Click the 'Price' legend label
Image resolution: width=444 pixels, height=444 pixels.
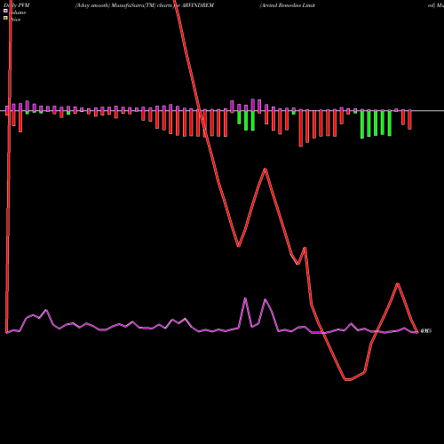coord(15,20)
